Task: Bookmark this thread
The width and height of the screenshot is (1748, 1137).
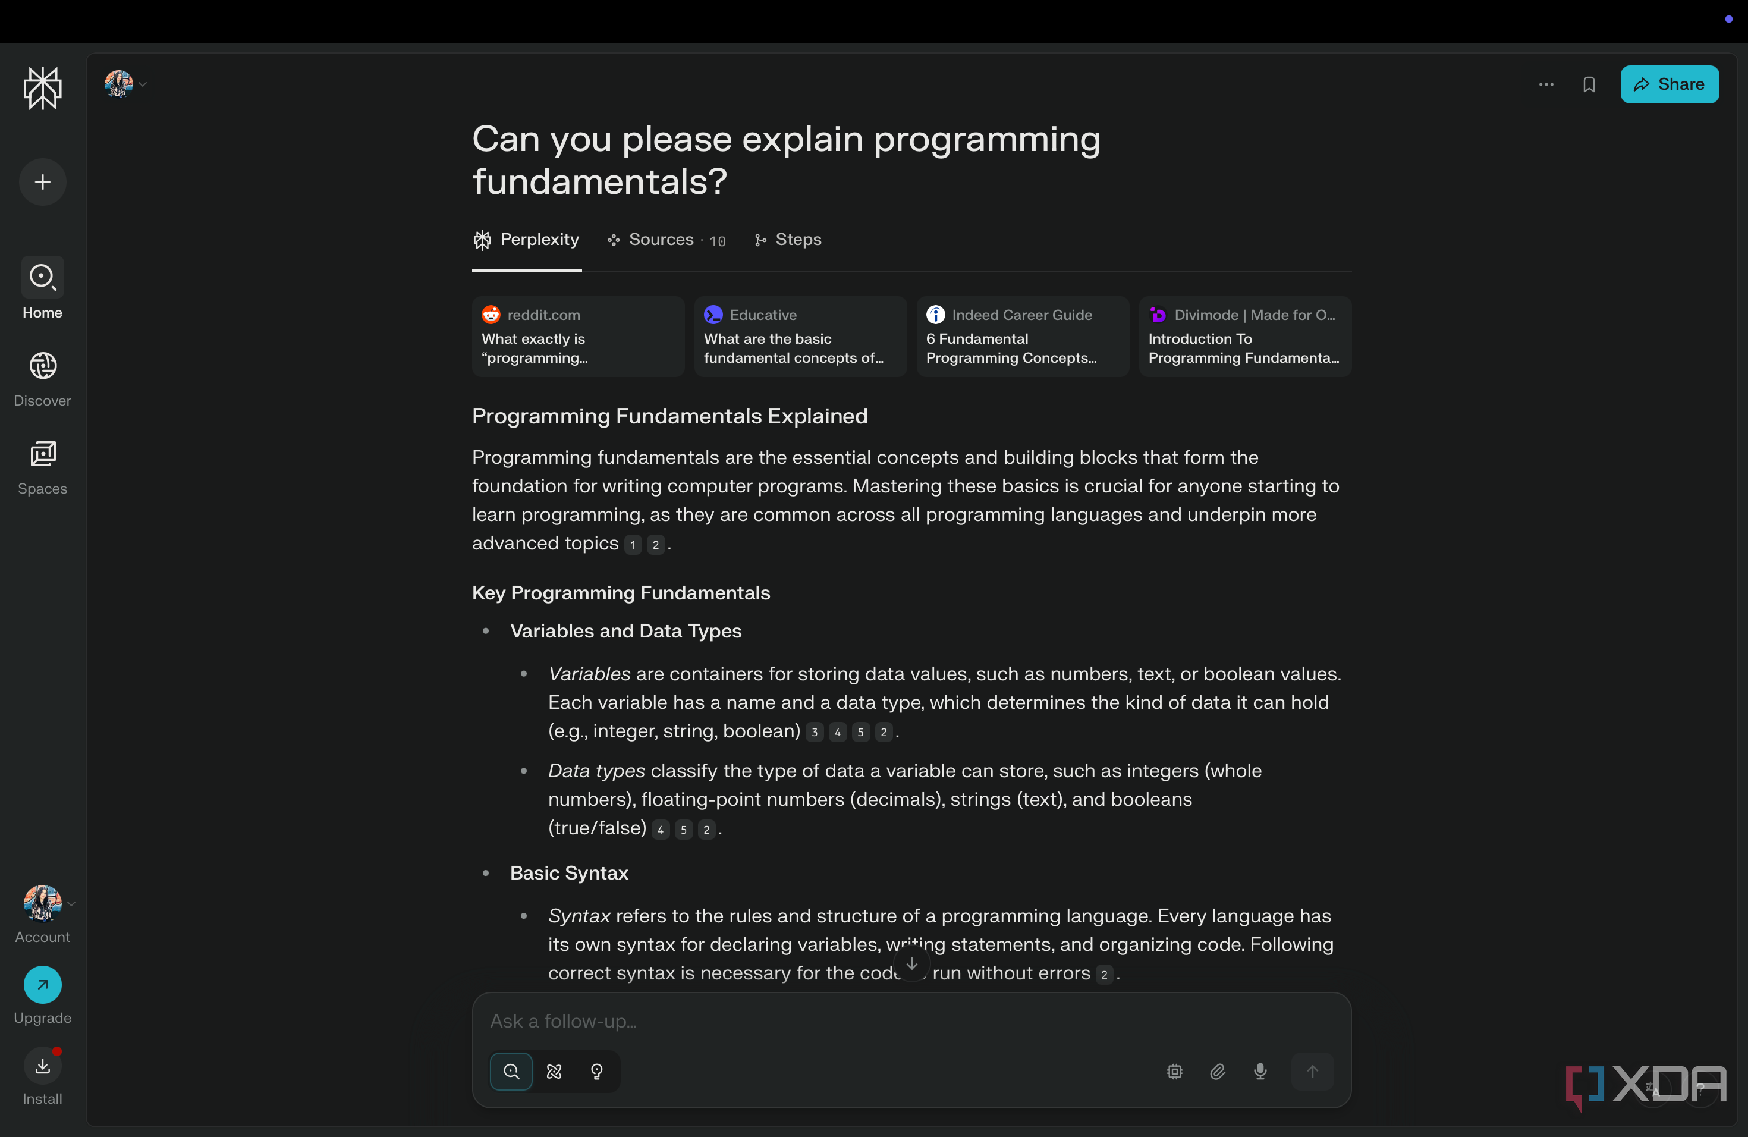Action: tap(1589, 84)
